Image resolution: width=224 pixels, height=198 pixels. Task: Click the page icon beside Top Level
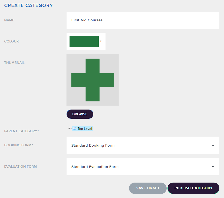click(x=75, y=129)
